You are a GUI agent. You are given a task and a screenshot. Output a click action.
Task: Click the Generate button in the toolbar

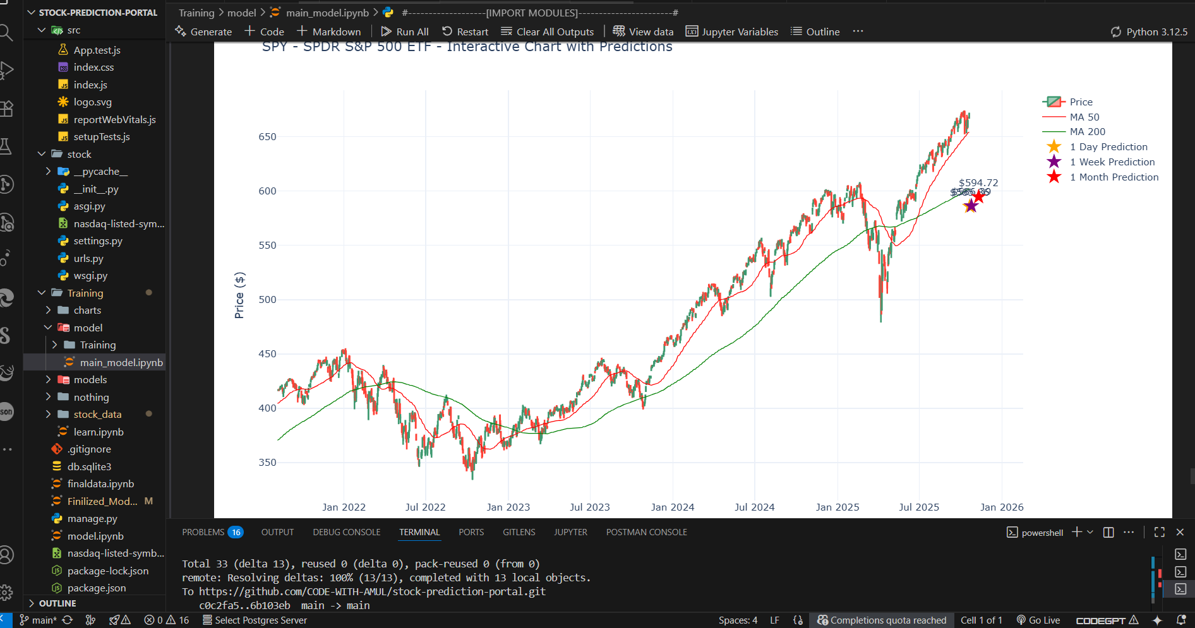(x=203, y=31)
